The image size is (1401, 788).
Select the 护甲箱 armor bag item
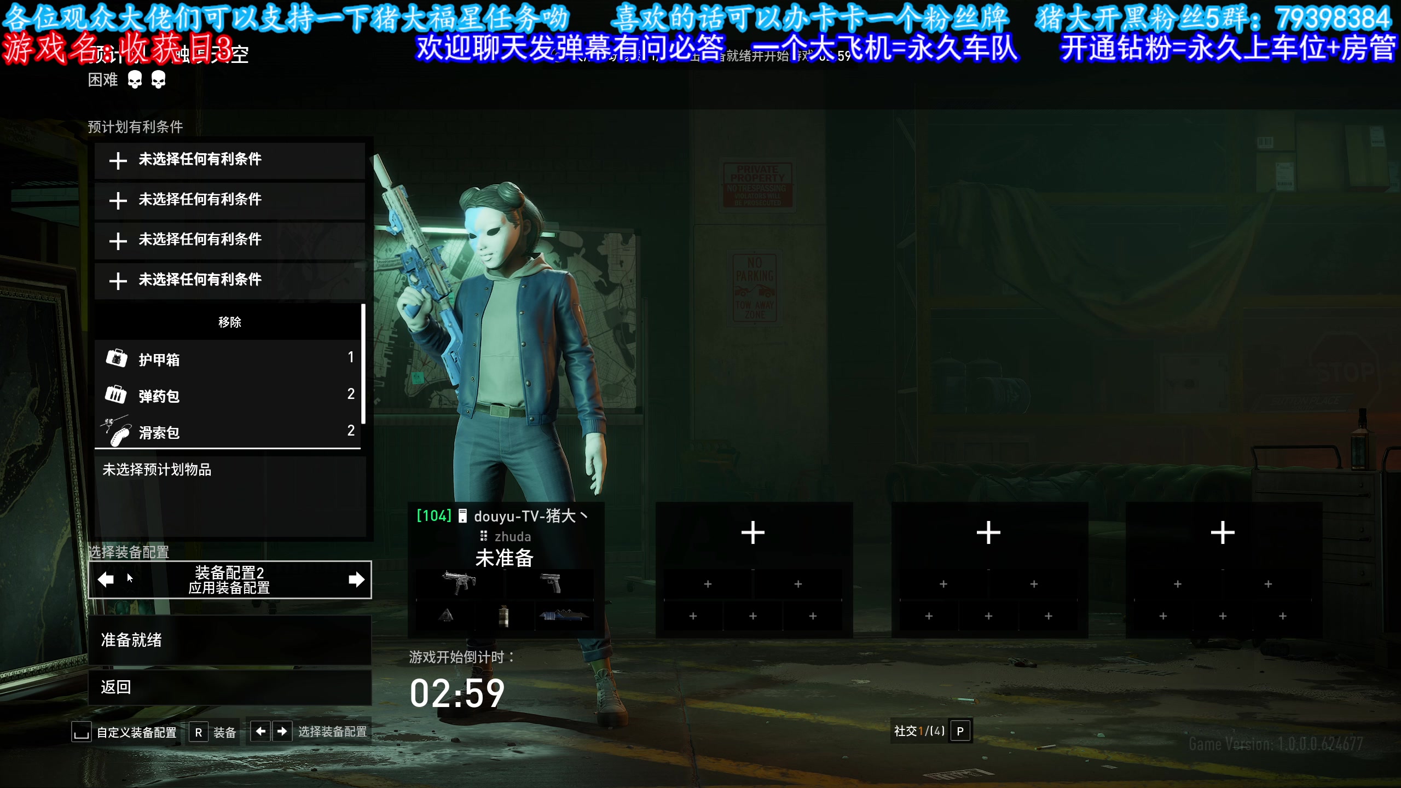tap(227, 359)
